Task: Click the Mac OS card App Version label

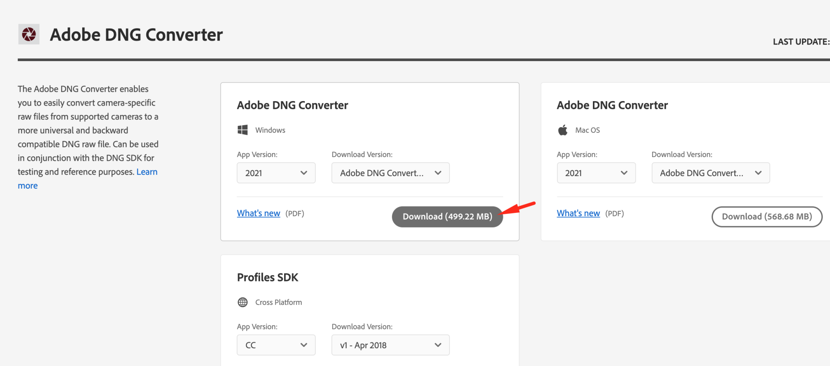Action: point(577,154)
